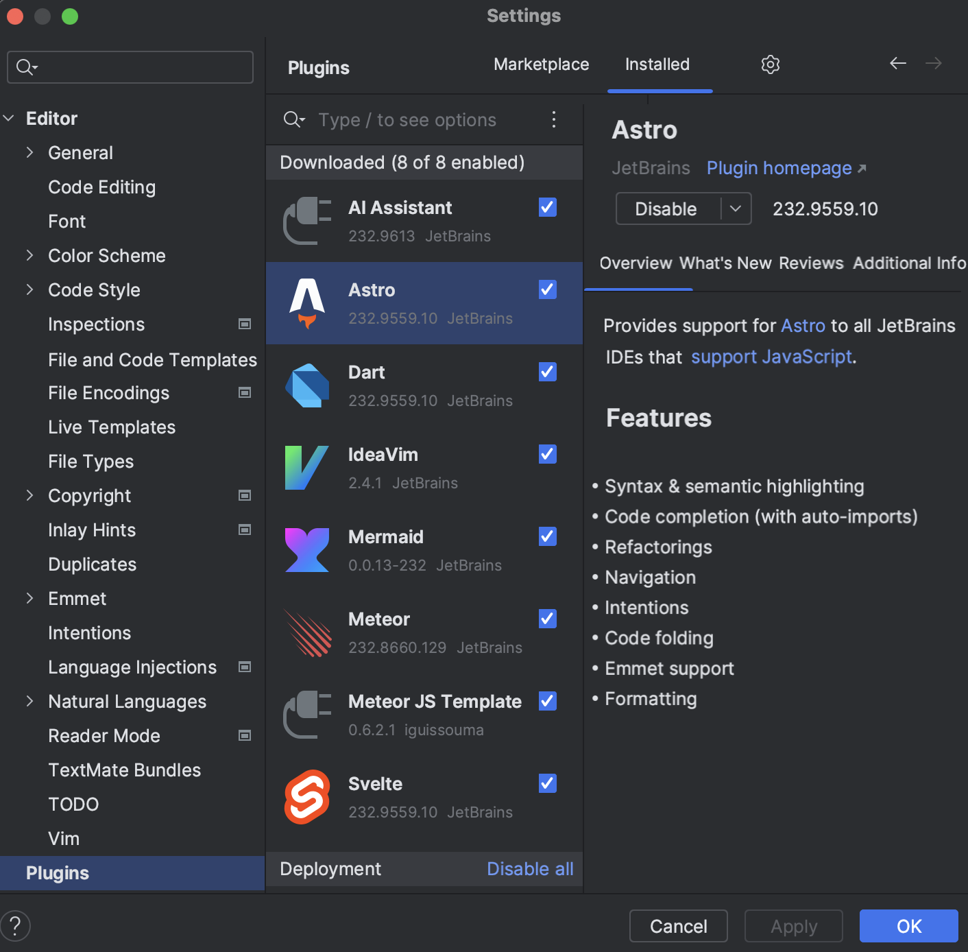Image resolution: width=968 pixels, height=952 pixels.
Task: Select the Meteor plugin icon
Action: point(306,632)
